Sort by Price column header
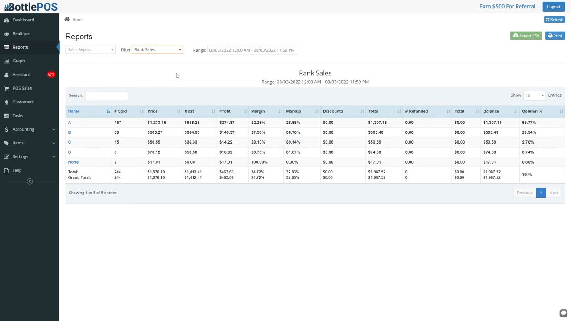The width and height of the screenshot is (571, 321). [x=163, y=111]
